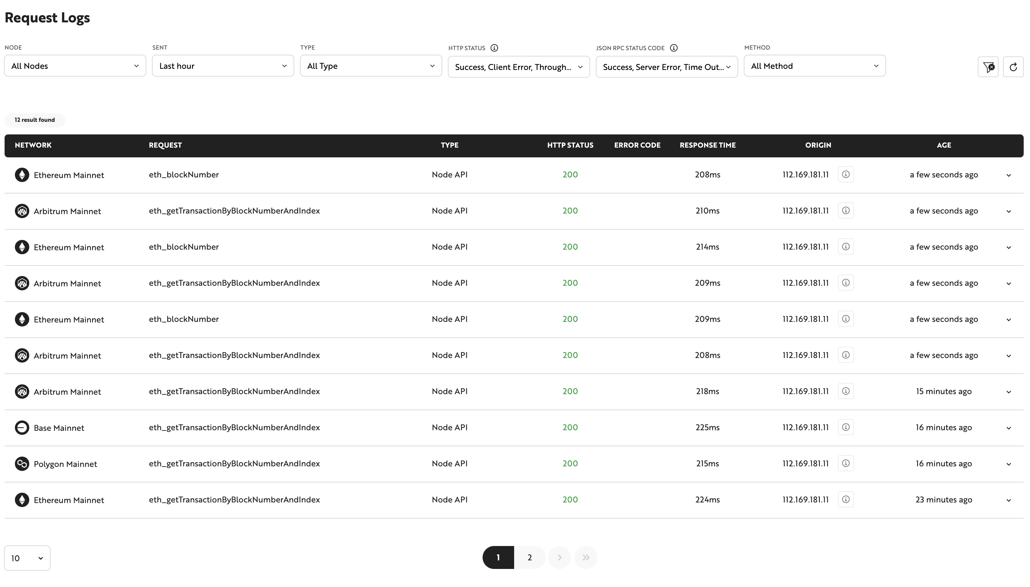Open the All Method filter dropdown
The height and width of the screenshot is (587, 1030).
(814, 66)
